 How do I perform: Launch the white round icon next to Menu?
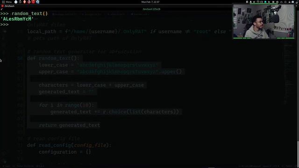16,2
